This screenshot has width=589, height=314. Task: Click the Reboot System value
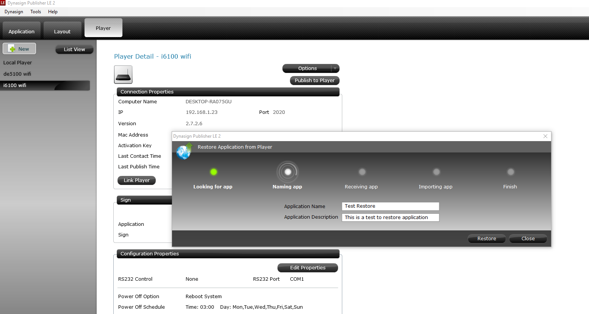(204, 297)
